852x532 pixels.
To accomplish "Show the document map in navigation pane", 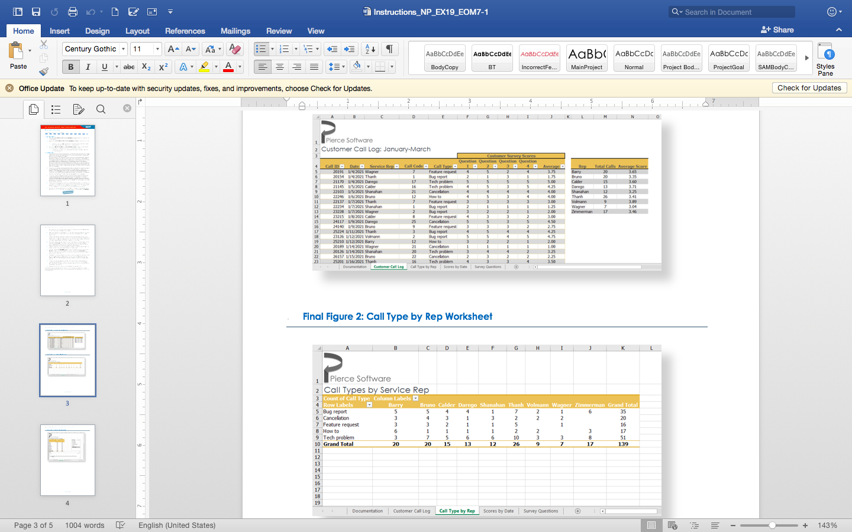I will click(56, 109).
